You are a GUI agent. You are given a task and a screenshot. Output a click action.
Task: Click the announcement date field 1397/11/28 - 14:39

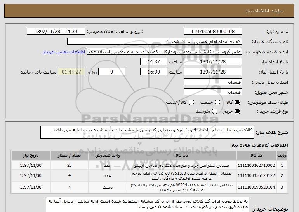coord(56,32)
